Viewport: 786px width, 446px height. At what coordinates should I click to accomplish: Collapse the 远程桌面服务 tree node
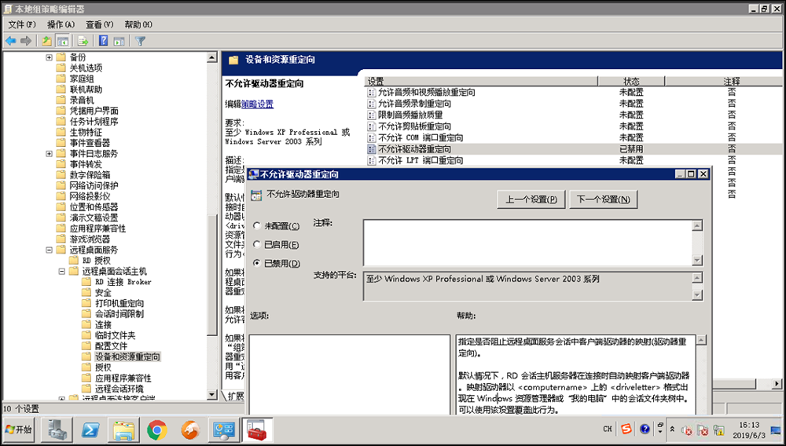click(x=50, y=250)
